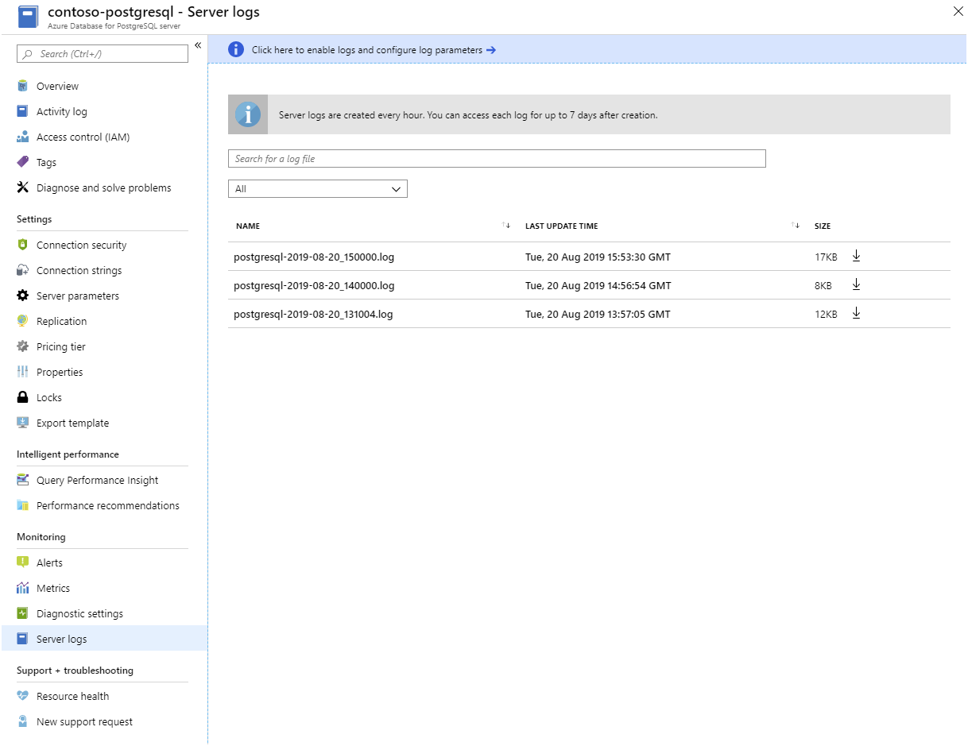The image size is (968, 746).
Task: Download postgresql-2019-08-20_150000.log file
Action: click(x=856, y=256)
